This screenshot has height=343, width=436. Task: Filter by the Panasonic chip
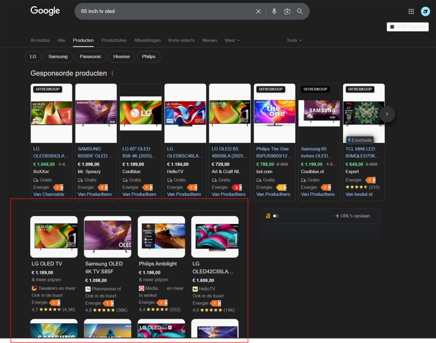[x=90, y=57]
